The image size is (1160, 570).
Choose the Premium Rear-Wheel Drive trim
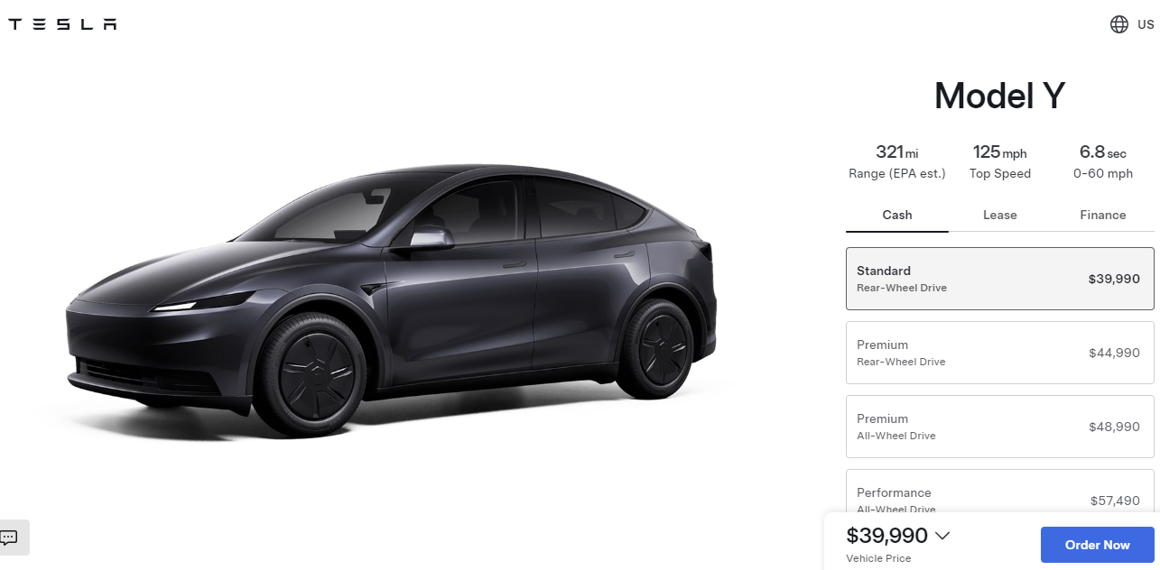(x=1000, y=353)
